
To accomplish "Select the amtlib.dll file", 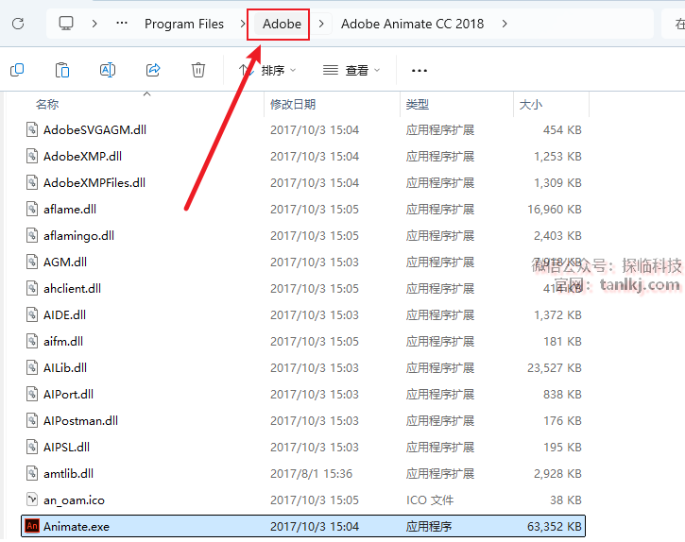I will (69, 473).
